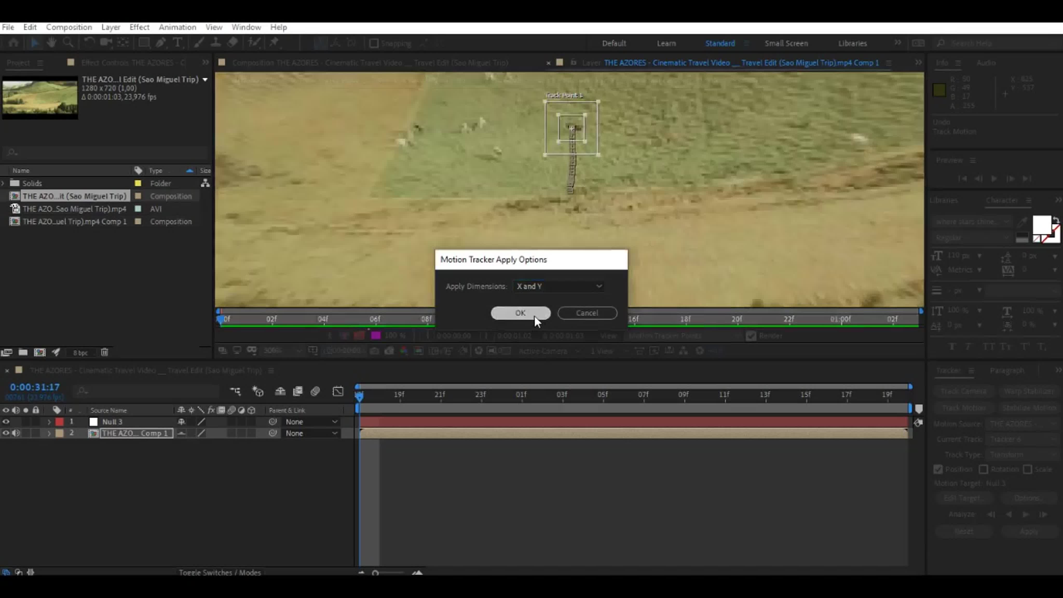1063x598 pixels.
Task: Click OK in Motion Tracker Apply Options
Action: [x=520, y=313]
